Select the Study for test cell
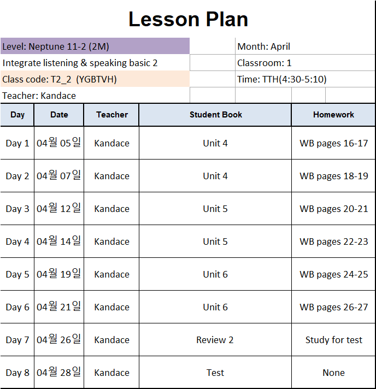Viewport: 376px width, 389px height. 333,339
